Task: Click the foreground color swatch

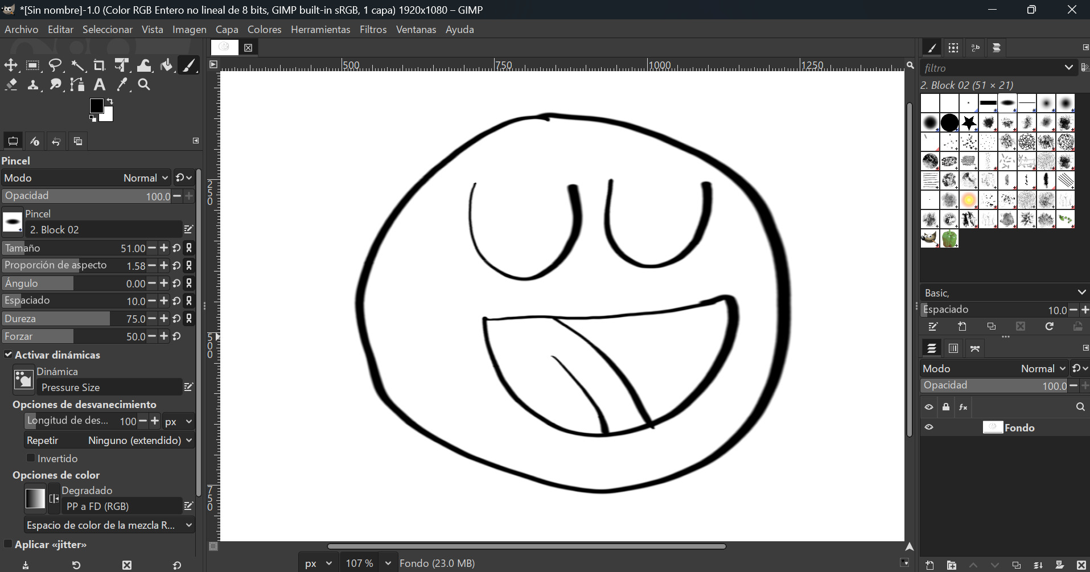Action: pyautogui.click(x=96, y=105)
